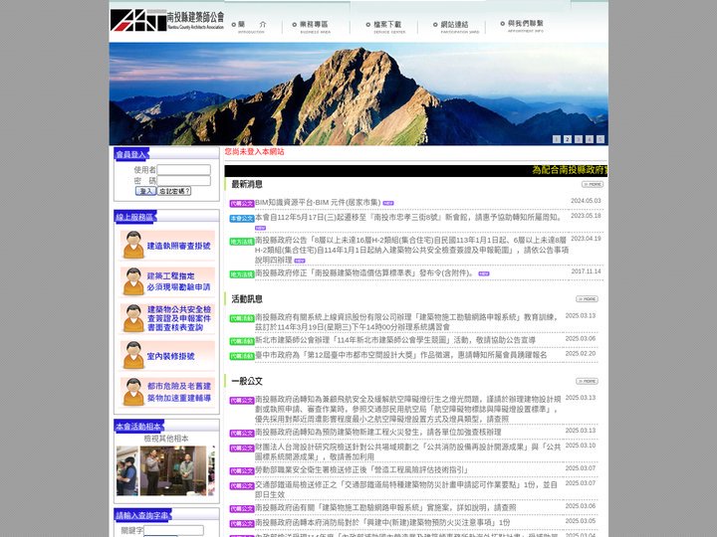The image size is (717, 537).
Task: Open 建築物施工勘驗網路申報系統 教育訓練 activity
Action: (x=406, y=322)
